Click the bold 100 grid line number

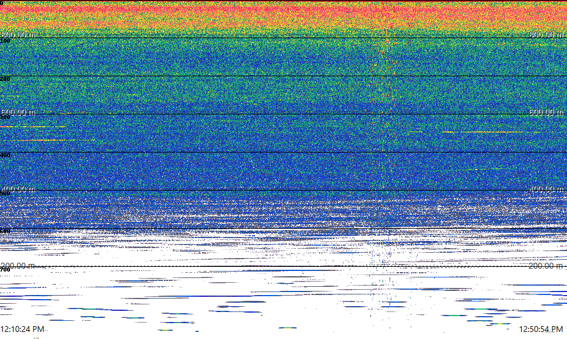[5, 41]
